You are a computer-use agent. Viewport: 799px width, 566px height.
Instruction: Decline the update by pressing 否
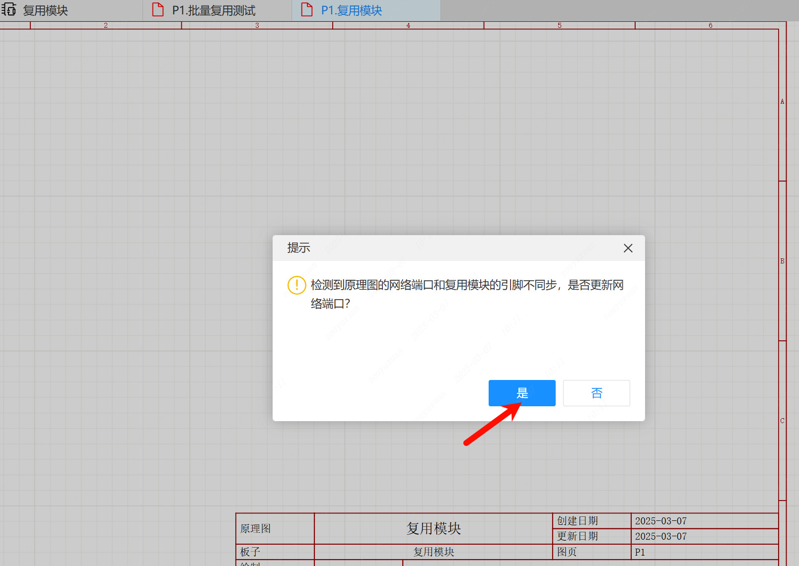pos(596,393)
